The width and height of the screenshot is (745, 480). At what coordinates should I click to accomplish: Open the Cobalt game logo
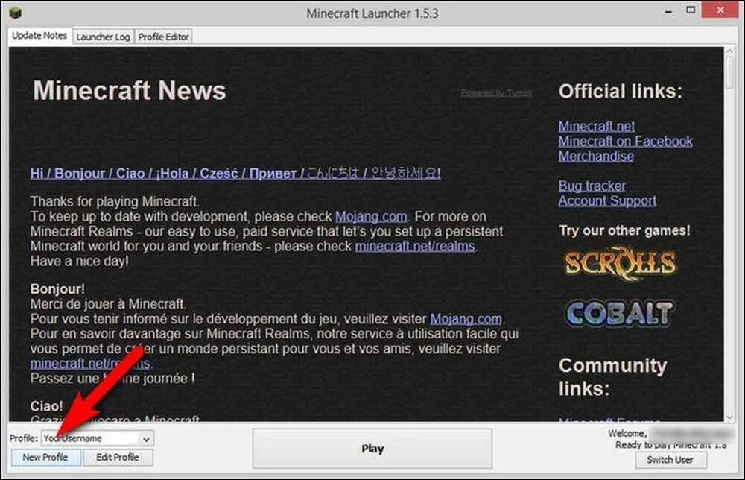[620, 313]
